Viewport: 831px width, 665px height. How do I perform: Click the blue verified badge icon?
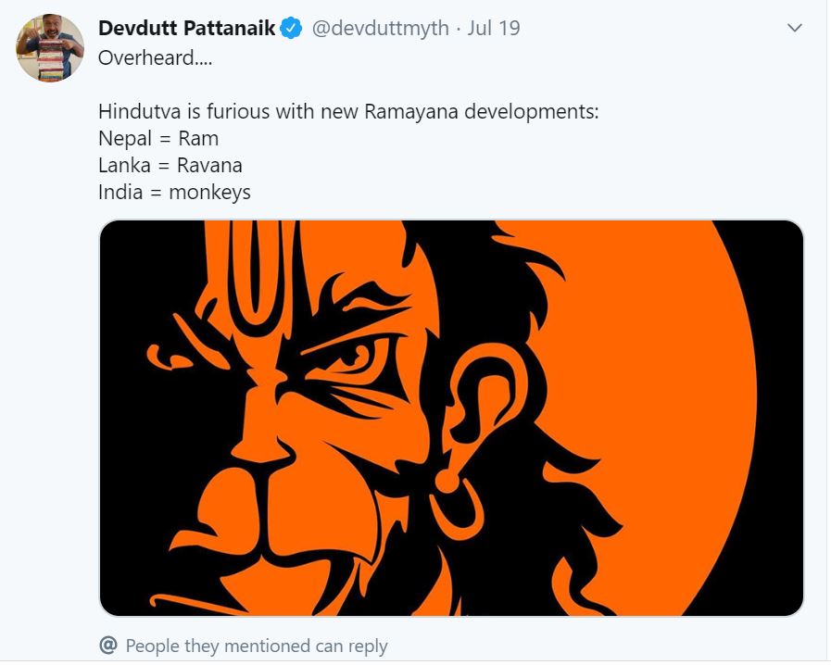tap(291, 28)
